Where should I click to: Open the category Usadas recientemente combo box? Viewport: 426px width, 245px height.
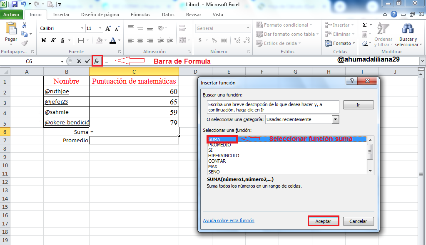[302, 119]
